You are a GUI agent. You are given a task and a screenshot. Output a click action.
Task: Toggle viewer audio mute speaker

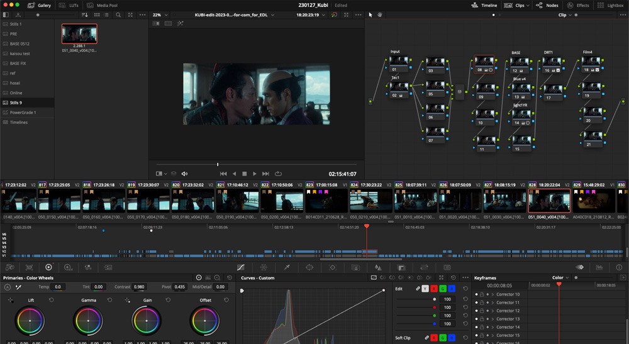(x=184, y=174)
